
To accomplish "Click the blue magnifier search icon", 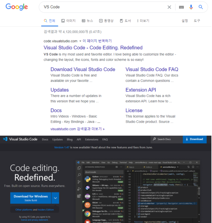I will tap(201, 7).
